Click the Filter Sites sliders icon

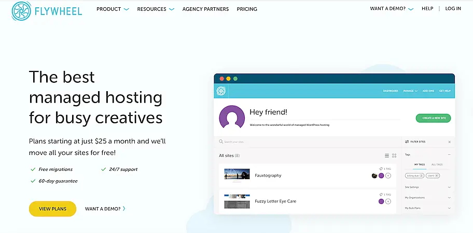[407, 141]
